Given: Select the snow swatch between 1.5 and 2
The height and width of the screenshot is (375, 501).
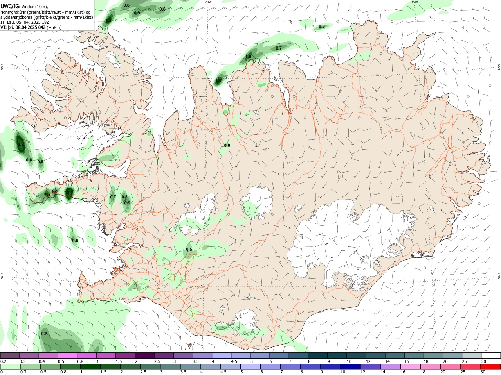Looking at the screenshot, I should point(125,355).
